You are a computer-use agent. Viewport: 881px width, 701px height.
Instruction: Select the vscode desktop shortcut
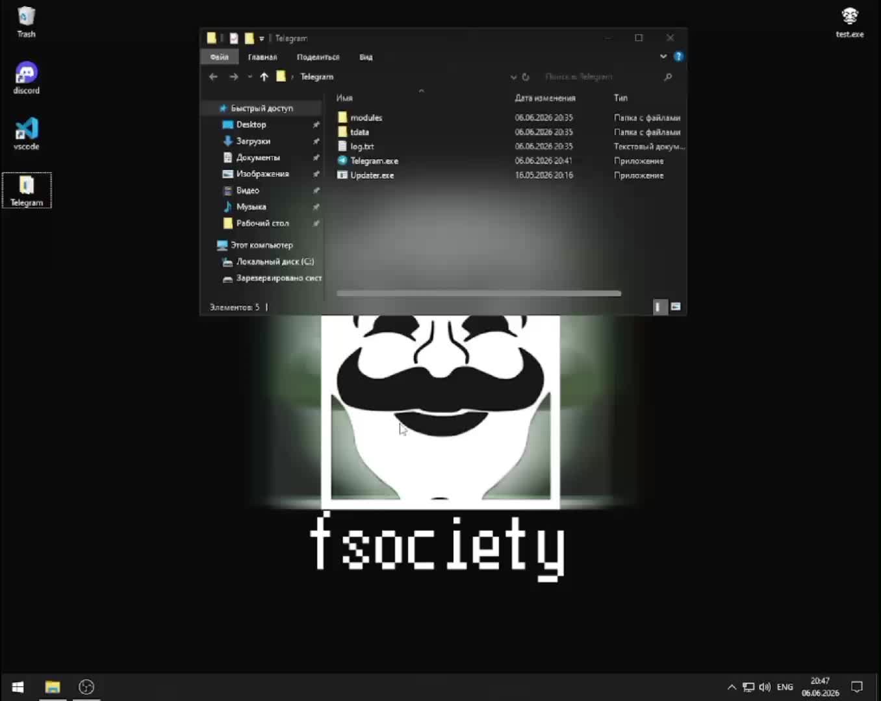click(26, 134)
